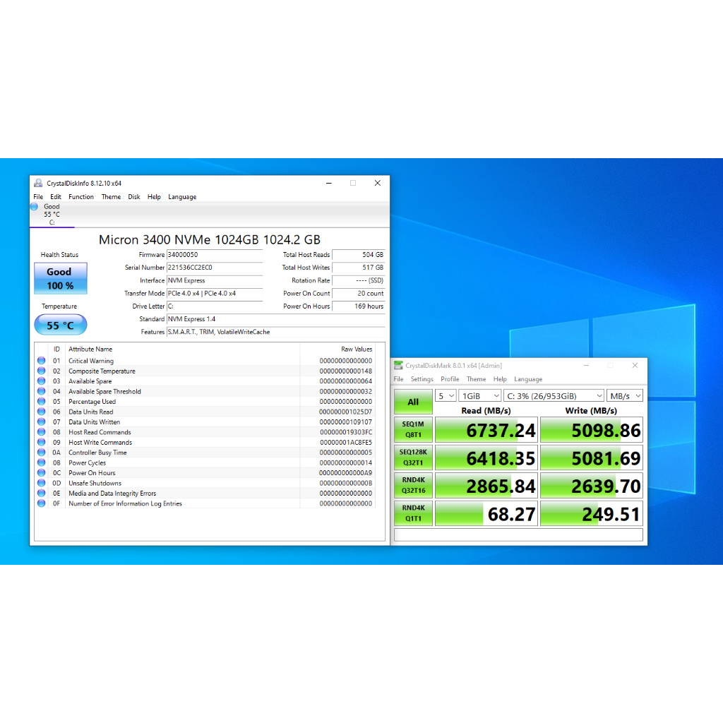Start the SEQ1M Q8T1 benchmark

[413, 429]
